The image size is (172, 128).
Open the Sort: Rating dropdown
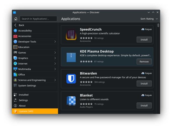(x=149, y=19)
